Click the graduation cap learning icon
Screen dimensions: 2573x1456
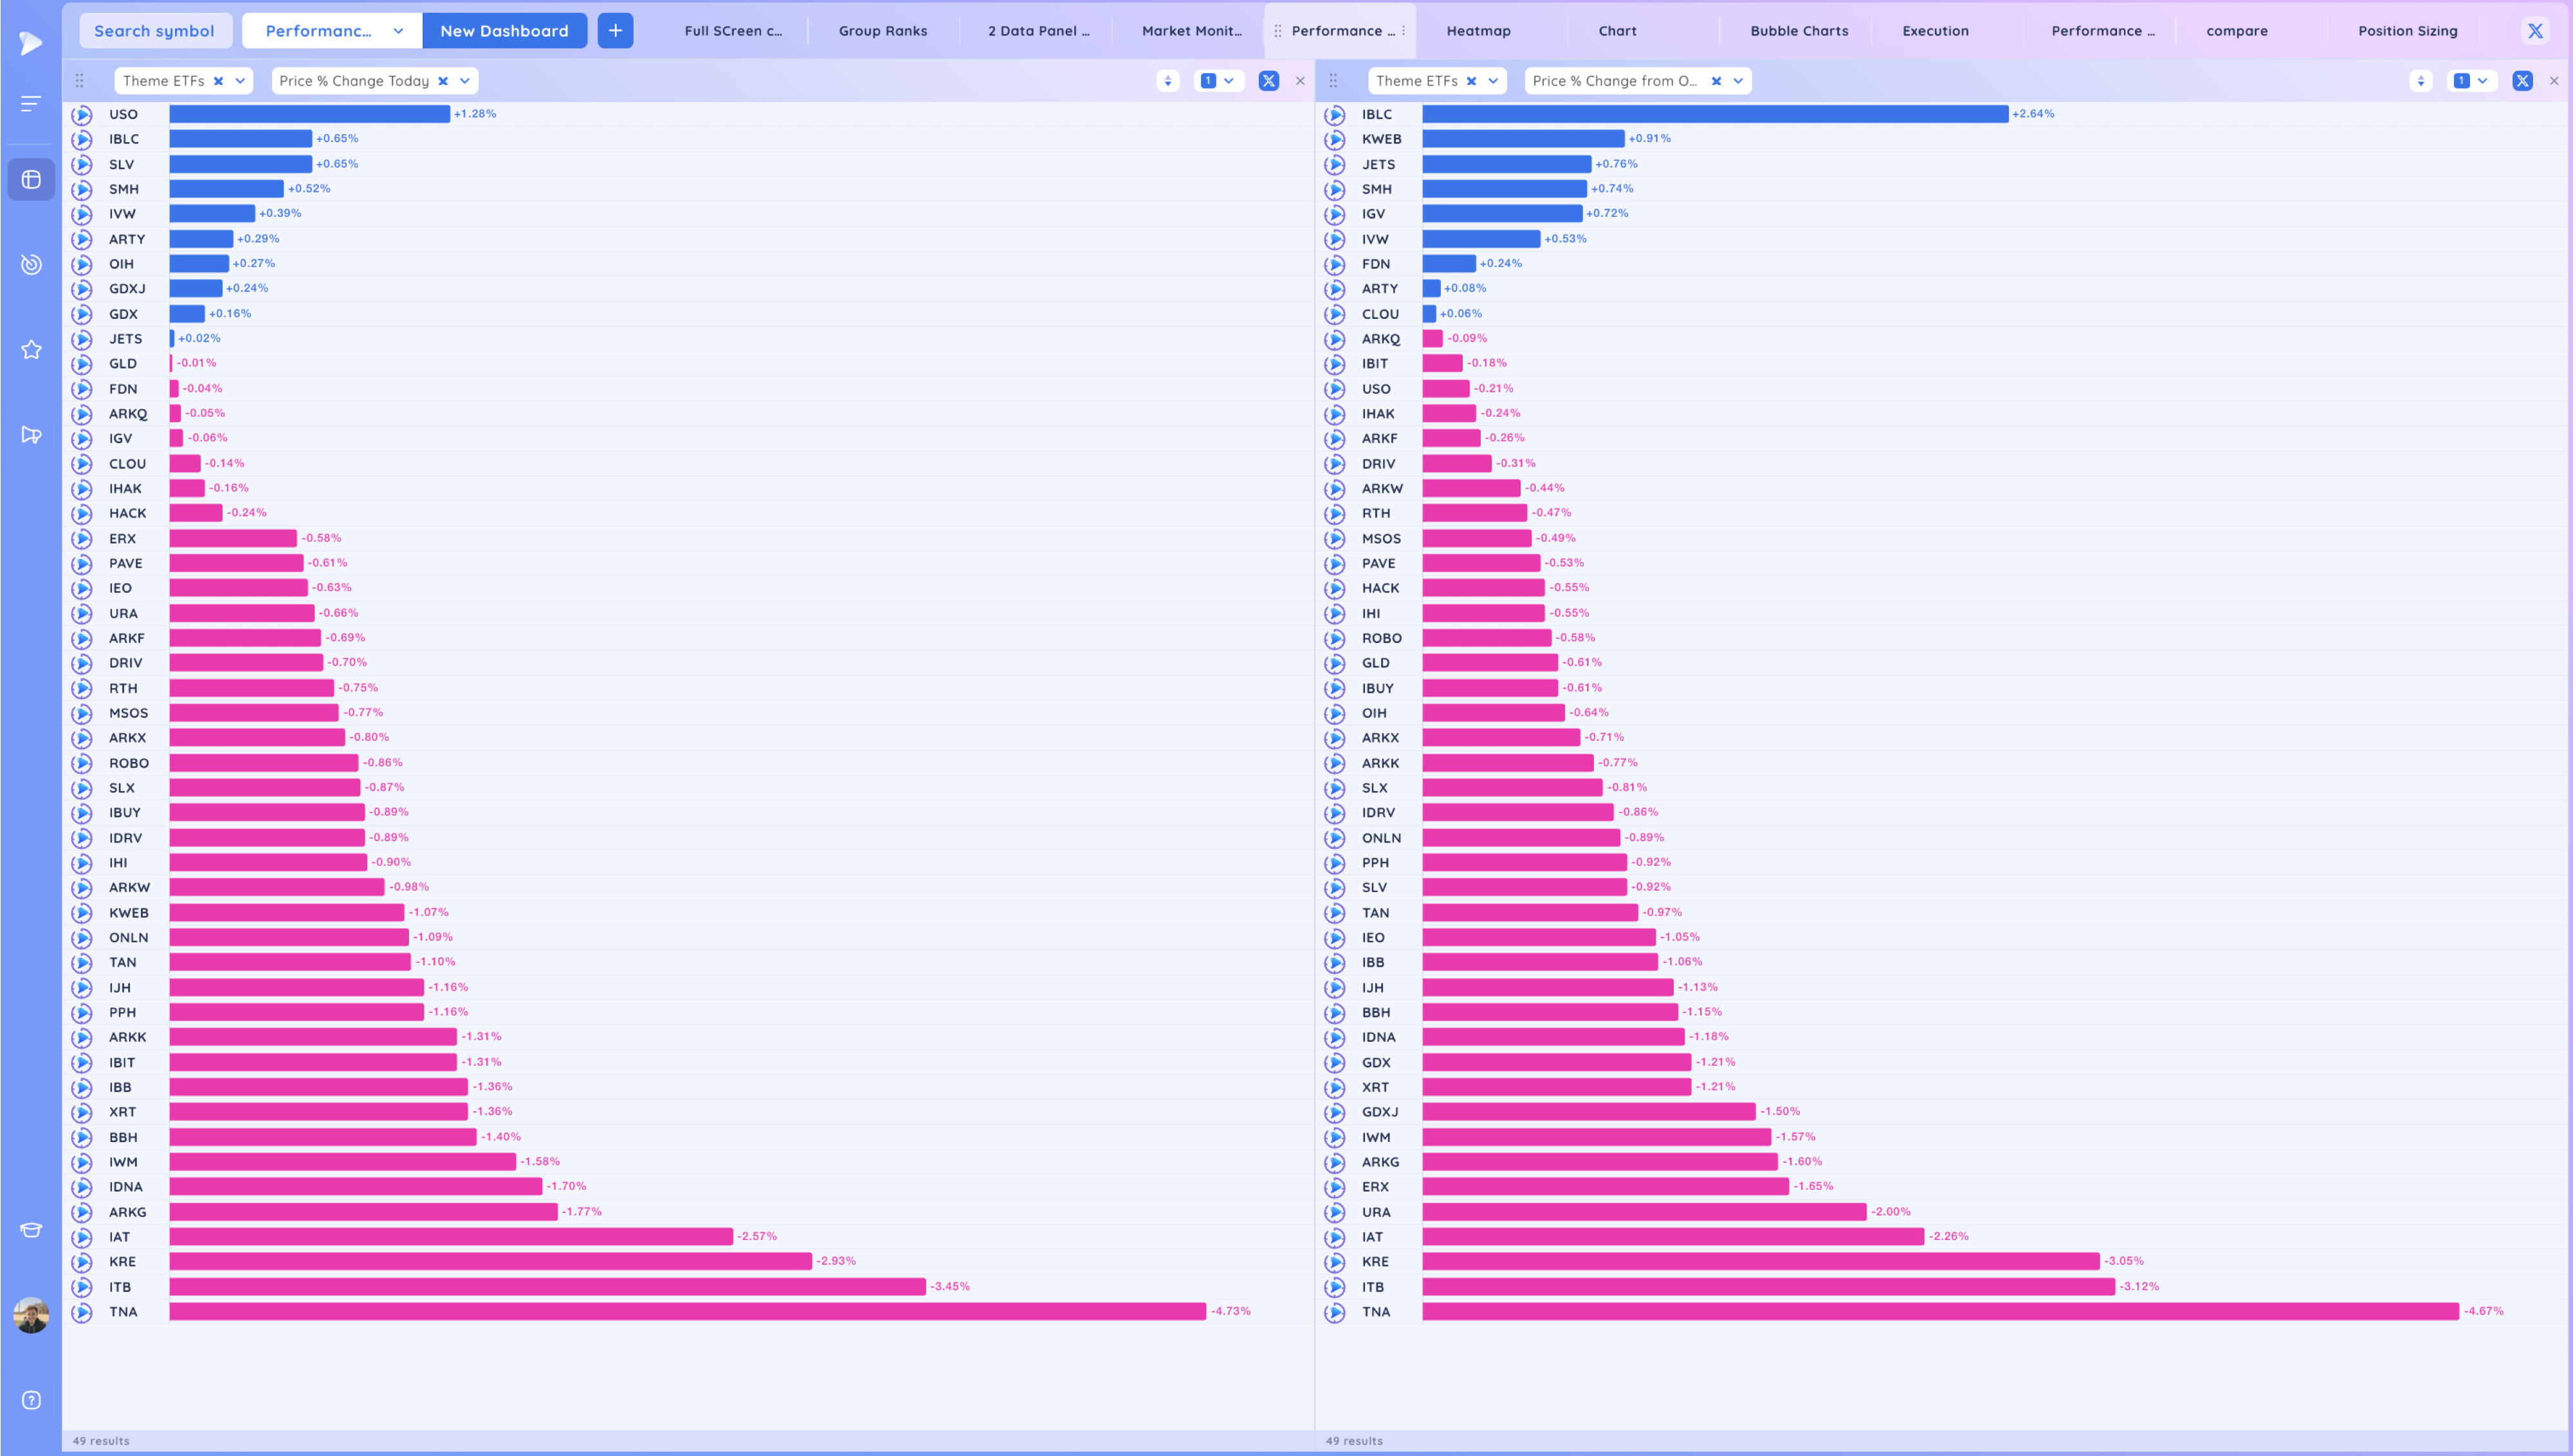(31, 1230)
